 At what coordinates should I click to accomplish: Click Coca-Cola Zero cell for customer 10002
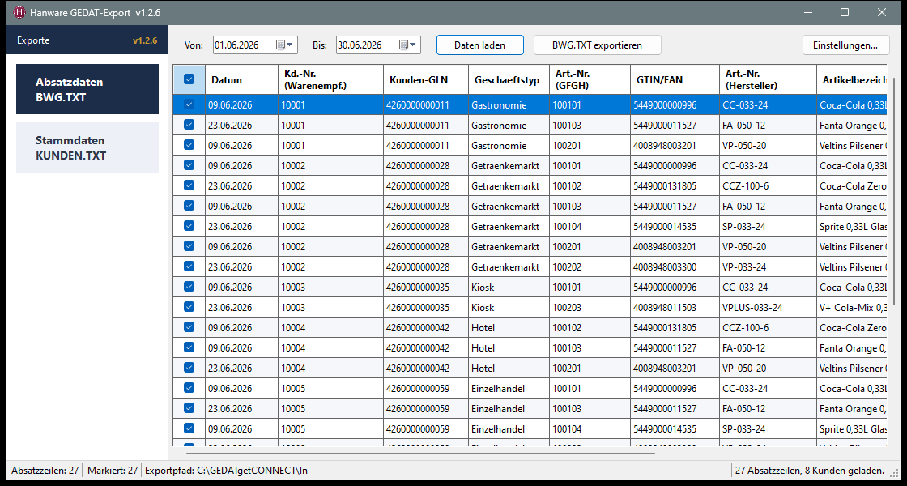(851, 185)
